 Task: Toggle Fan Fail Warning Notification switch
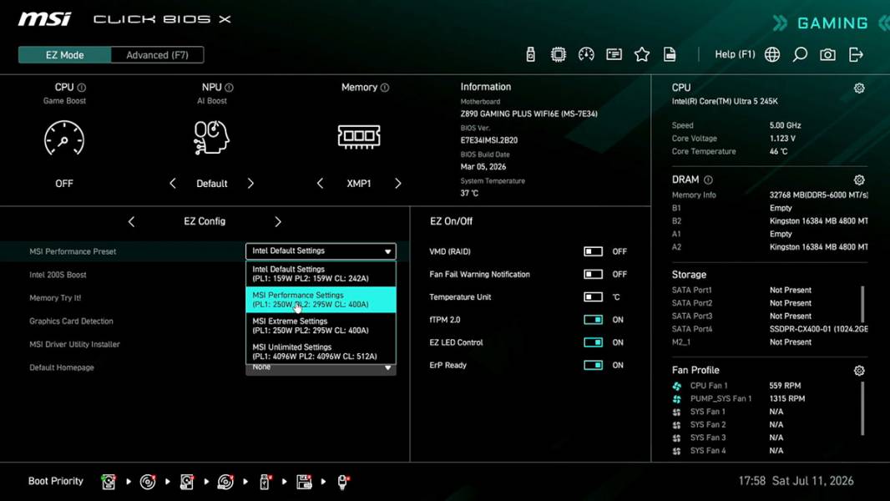[x=593, y=274]
